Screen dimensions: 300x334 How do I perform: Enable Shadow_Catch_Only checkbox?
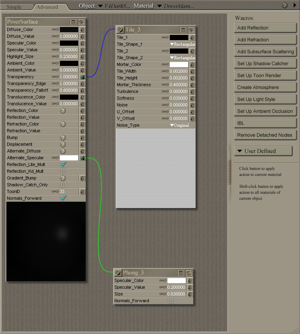click(x=63, y=185)
